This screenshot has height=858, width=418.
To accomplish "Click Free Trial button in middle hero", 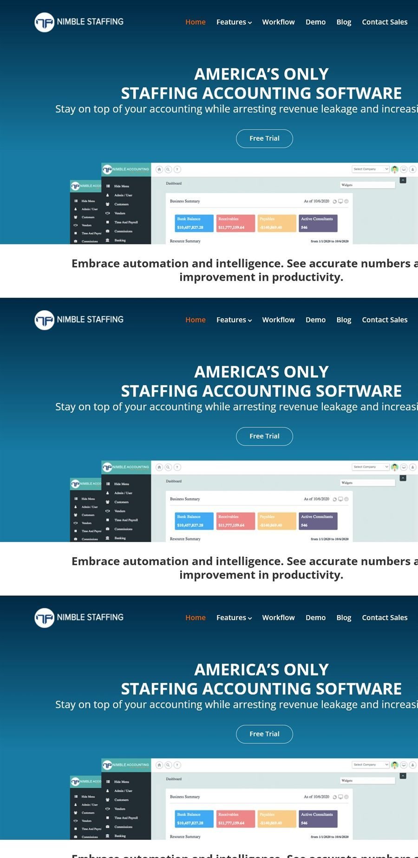I will click(x=264, y=436).
